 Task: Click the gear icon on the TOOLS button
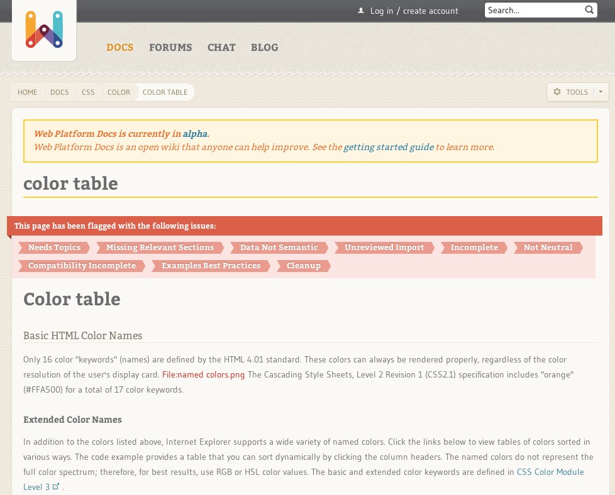pos(557,92)
